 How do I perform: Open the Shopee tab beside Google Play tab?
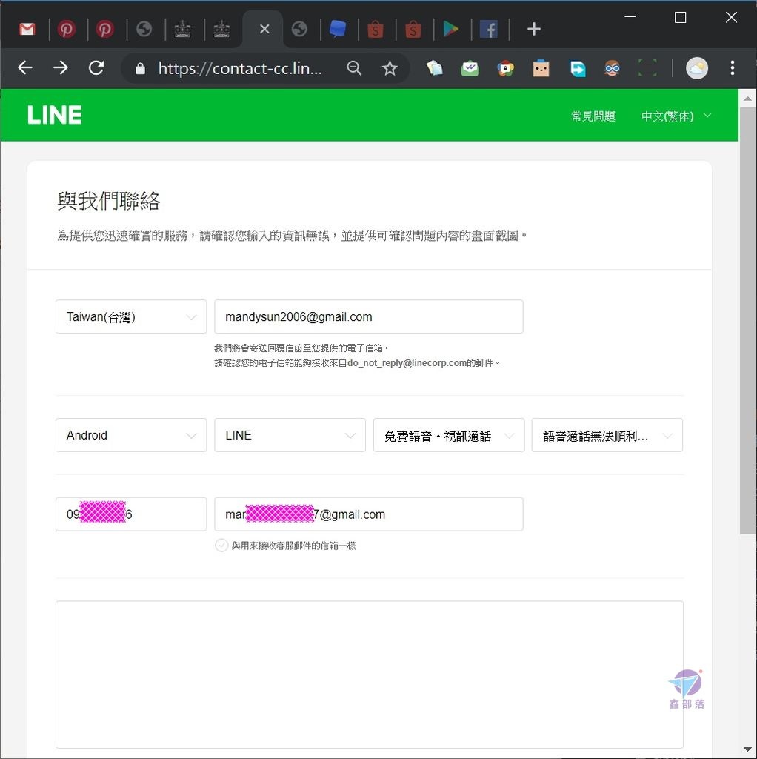413,30
